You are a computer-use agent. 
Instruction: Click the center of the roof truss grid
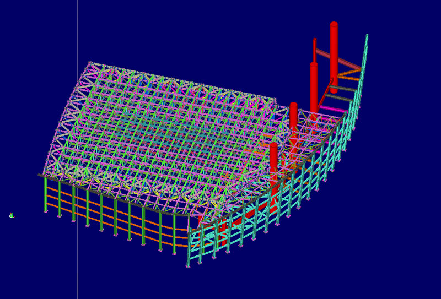(x=165, y=138)
